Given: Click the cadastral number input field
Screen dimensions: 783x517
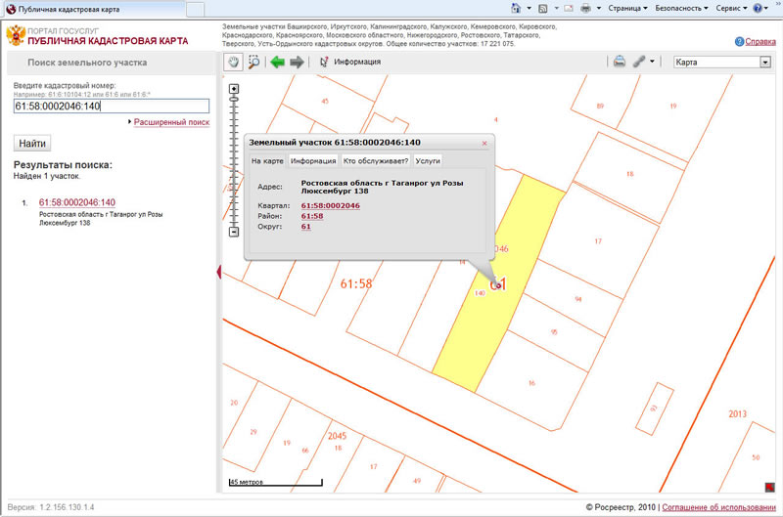Looking at the screenshot, I should [x=112, y=106].
